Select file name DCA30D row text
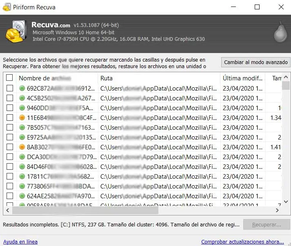 click(x=62, y=157)
